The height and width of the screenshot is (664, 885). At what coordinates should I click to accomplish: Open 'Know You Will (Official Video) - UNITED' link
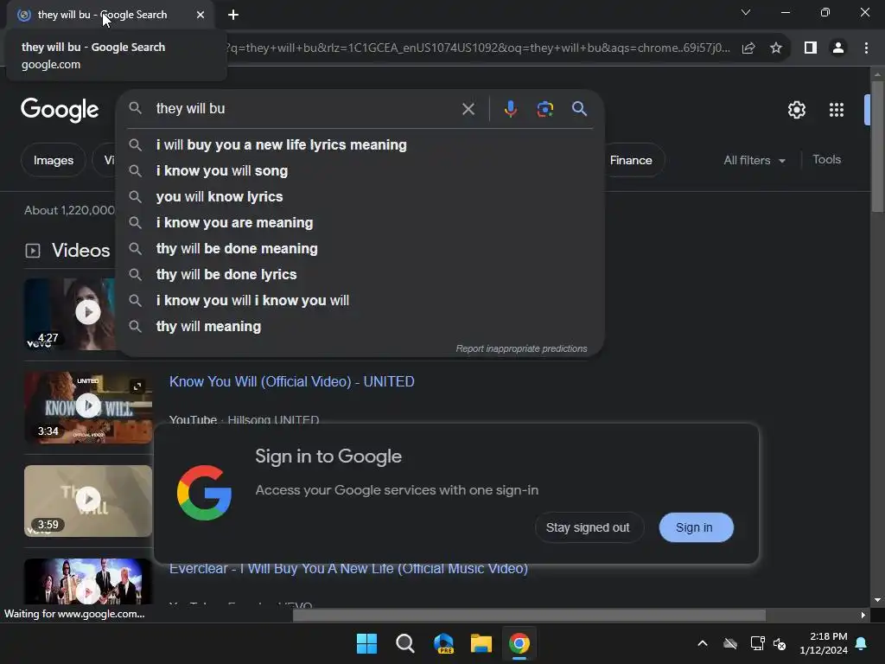pos(292,381)
